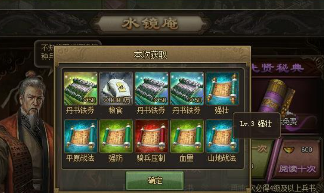The height and width of the screenshot is (193, 324).
Task: Open the 平原战法 scroll item
Action: (x=81, y=136)
